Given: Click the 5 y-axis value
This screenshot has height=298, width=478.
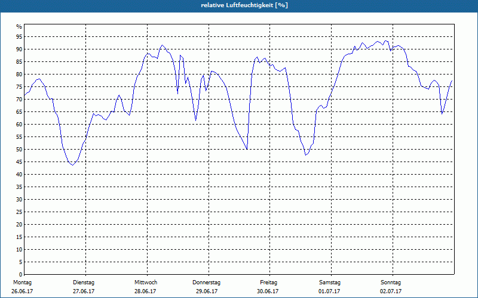Looking at the screenshot, I should [21, 262].
